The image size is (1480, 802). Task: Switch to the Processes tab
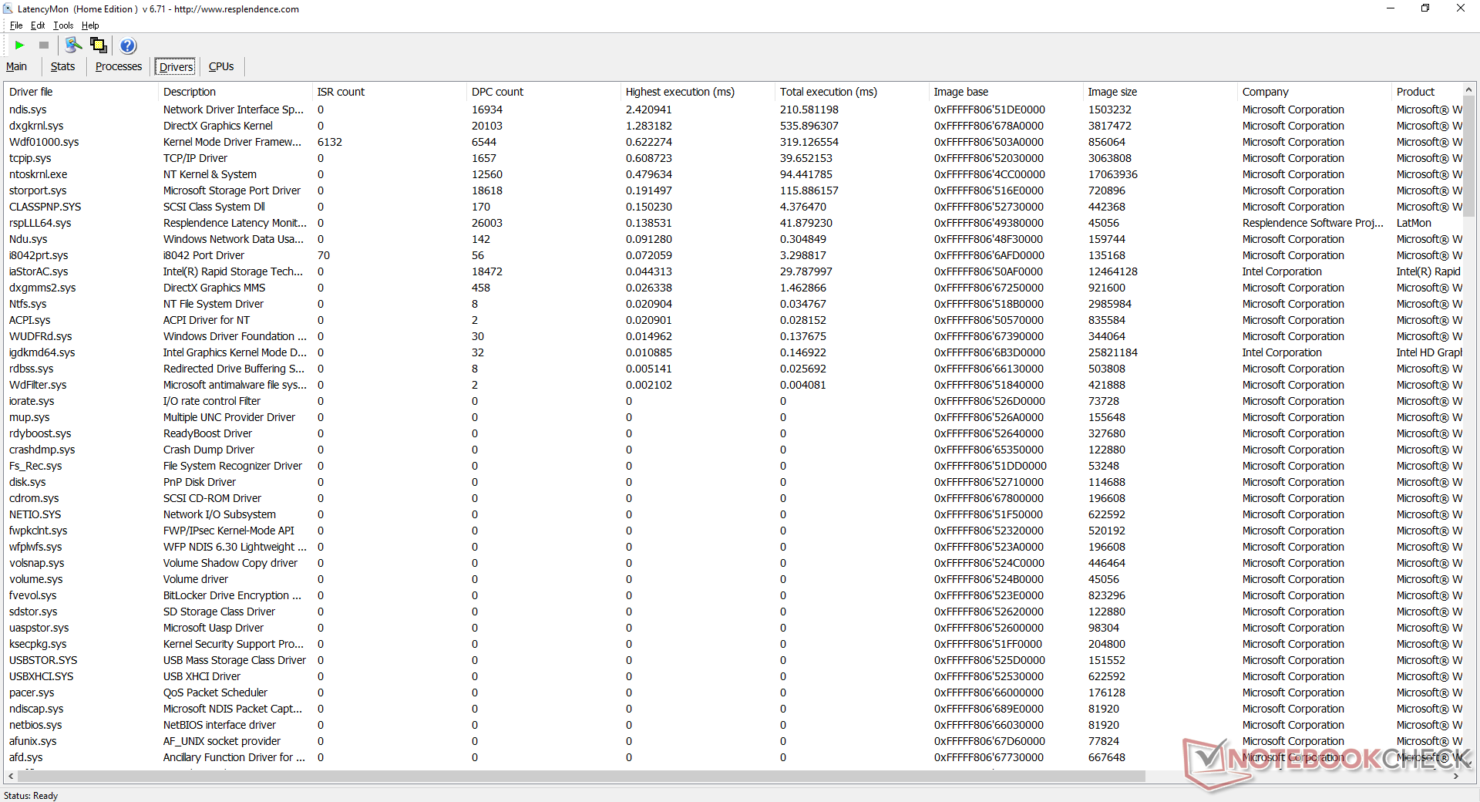click(x=119, y=66)
